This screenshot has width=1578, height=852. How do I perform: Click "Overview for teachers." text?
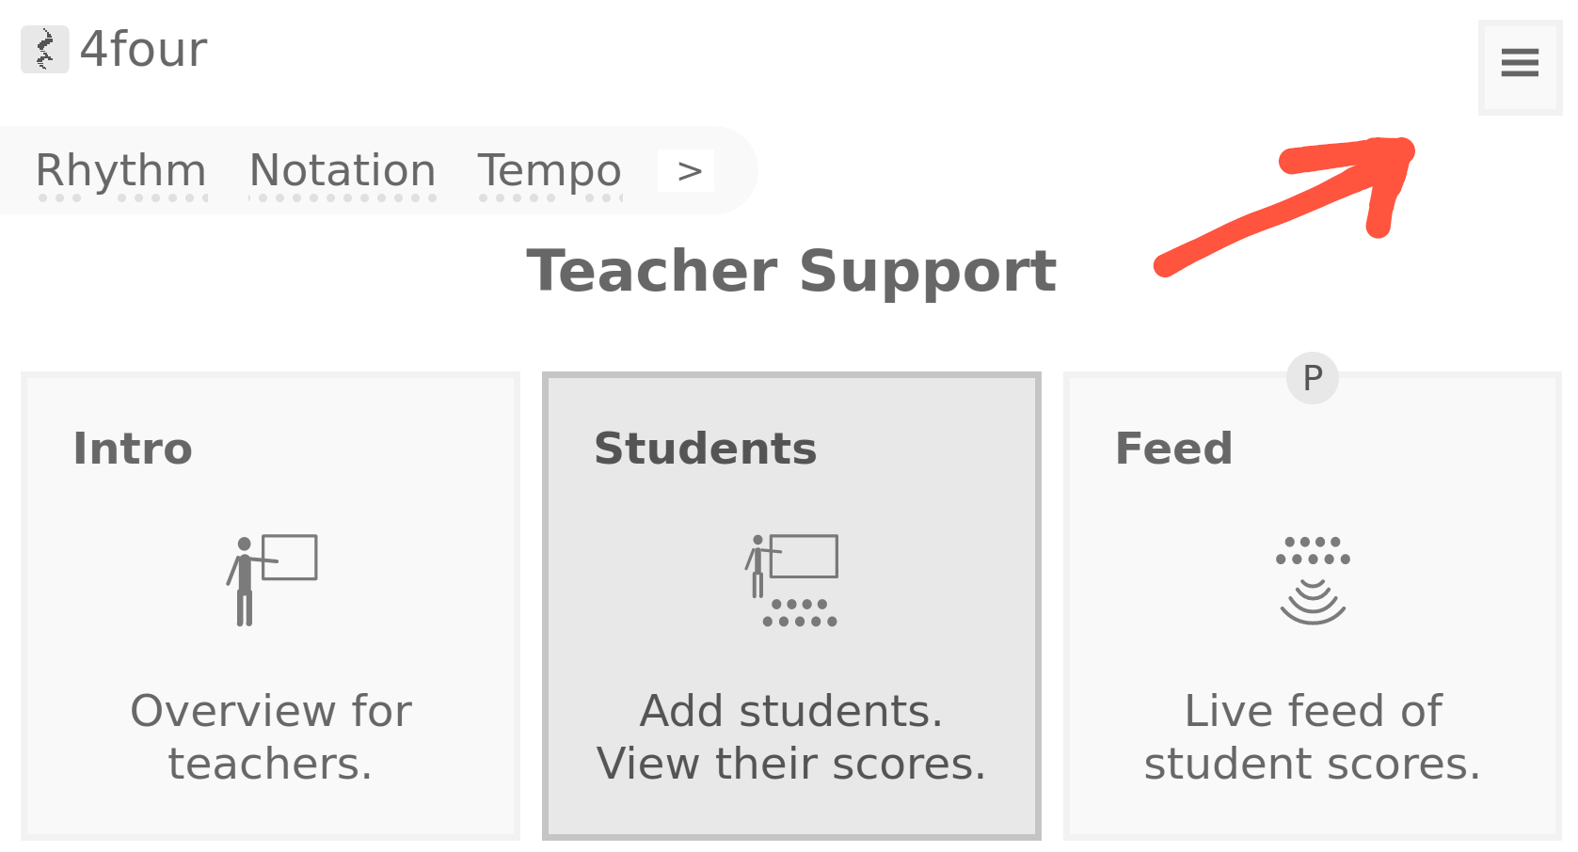pyautogui.click(x=271, y=736)
